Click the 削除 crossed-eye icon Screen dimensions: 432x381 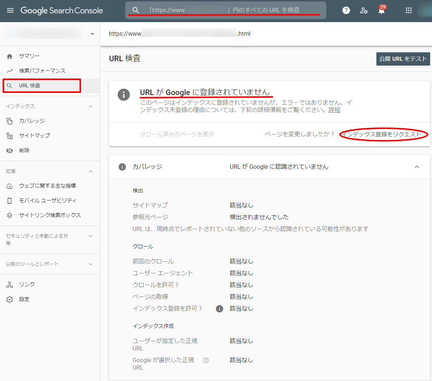(10, 151)
